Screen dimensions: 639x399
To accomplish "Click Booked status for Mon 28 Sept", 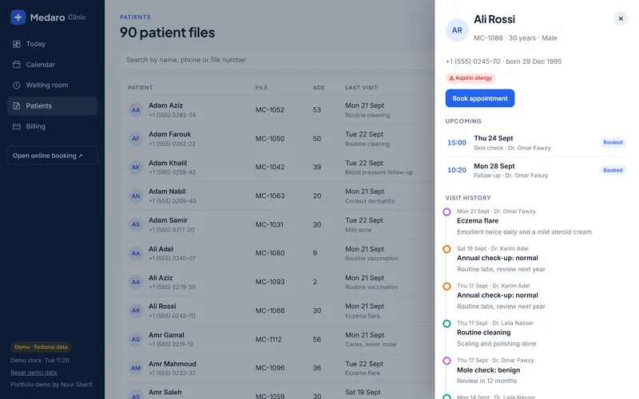I will [613, 170].
